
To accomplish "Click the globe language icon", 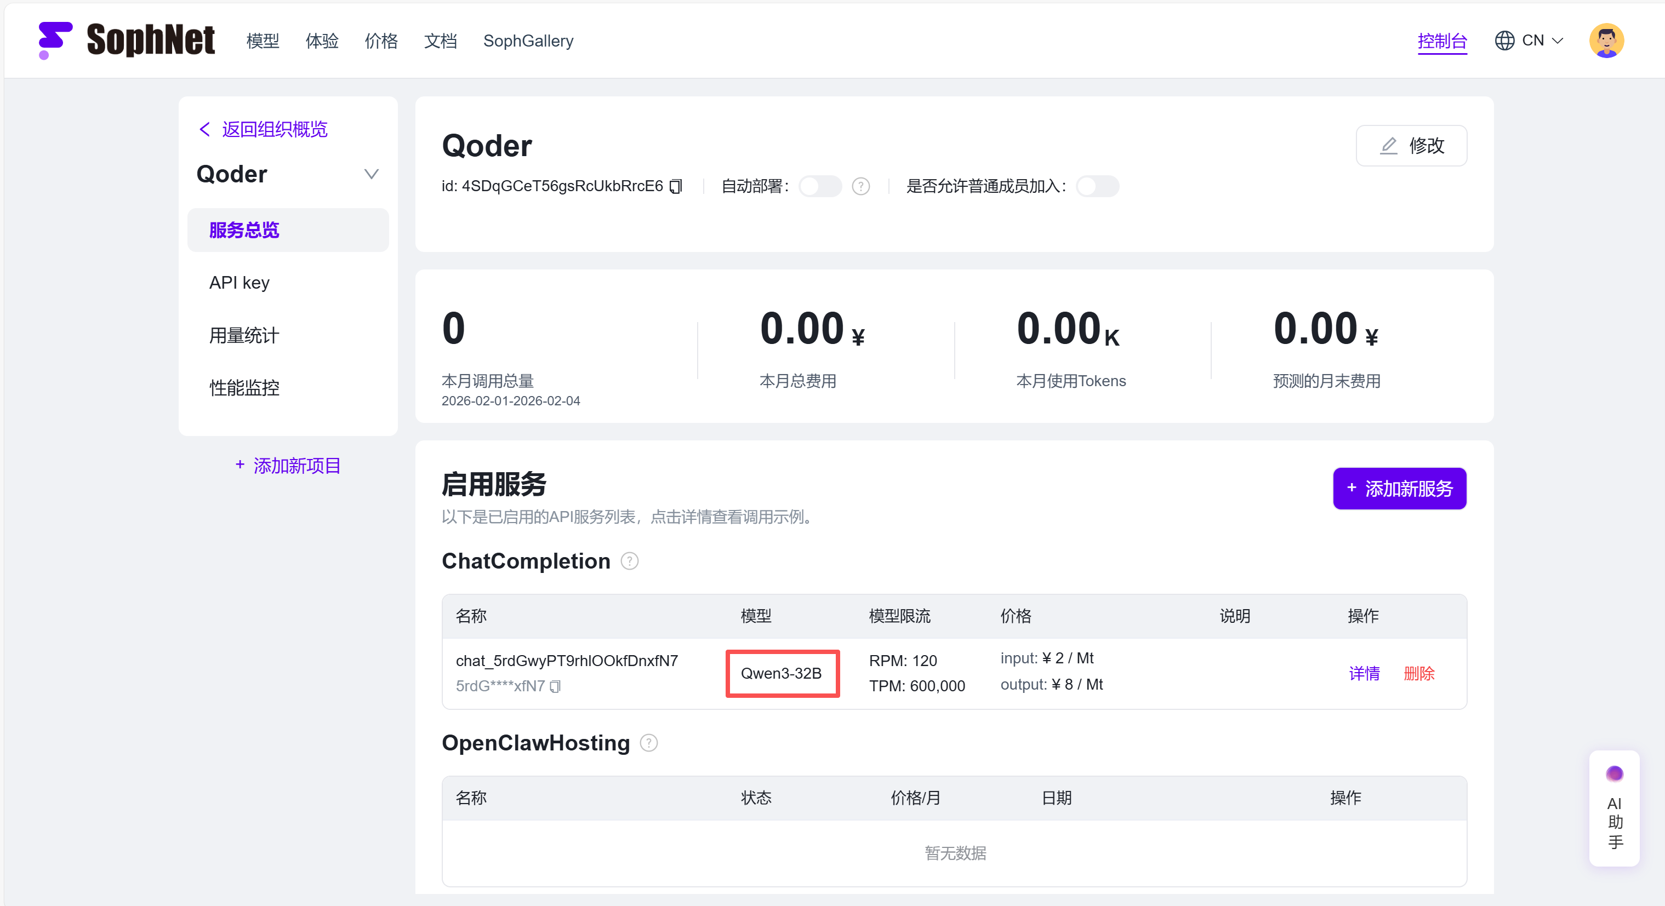I will pyautogui.click(x=1505, y=41).
